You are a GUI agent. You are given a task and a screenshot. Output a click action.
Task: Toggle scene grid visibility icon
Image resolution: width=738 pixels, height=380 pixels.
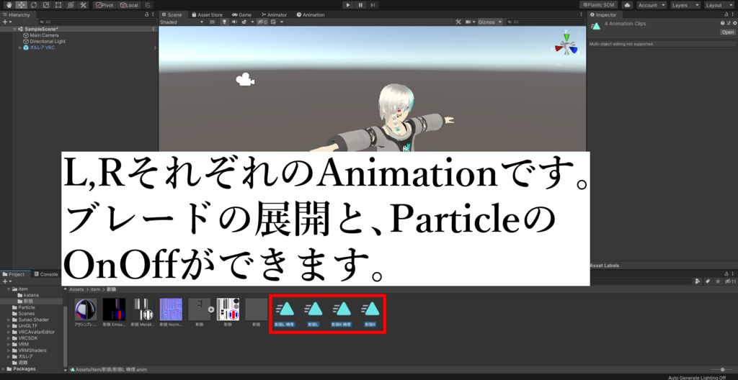(274, 22)
